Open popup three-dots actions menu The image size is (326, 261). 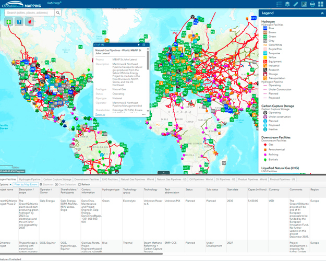coord(144,114)
